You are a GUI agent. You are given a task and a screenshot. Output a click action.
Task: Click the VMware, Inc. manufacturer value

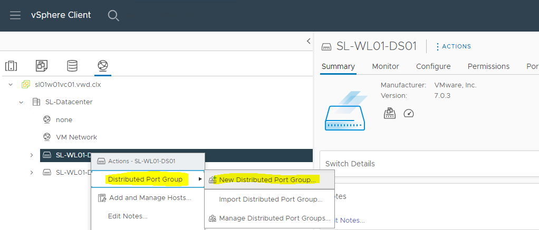click(x=456, y=85)
